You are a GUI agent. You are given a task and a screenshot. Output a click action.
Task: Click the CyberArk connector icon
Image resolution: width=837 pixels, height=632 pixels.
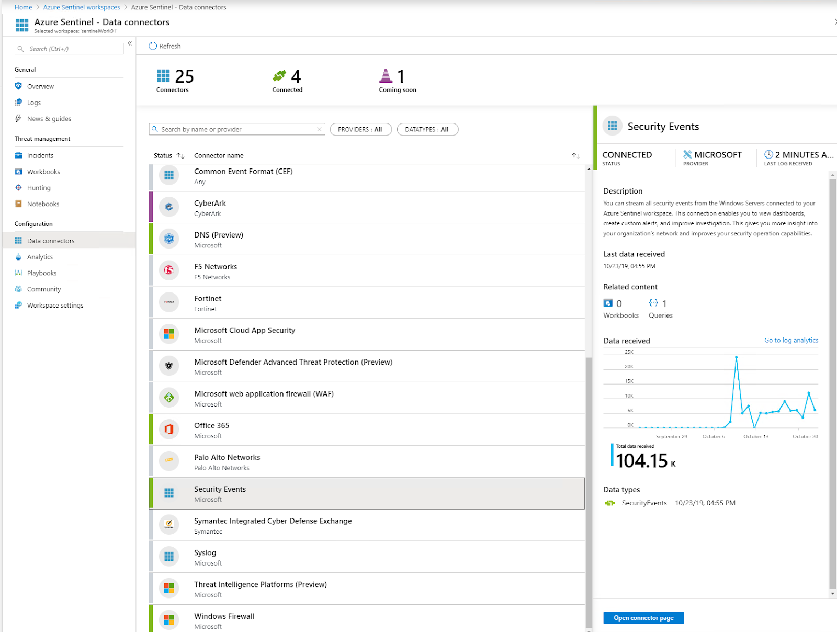coord(169,207)
